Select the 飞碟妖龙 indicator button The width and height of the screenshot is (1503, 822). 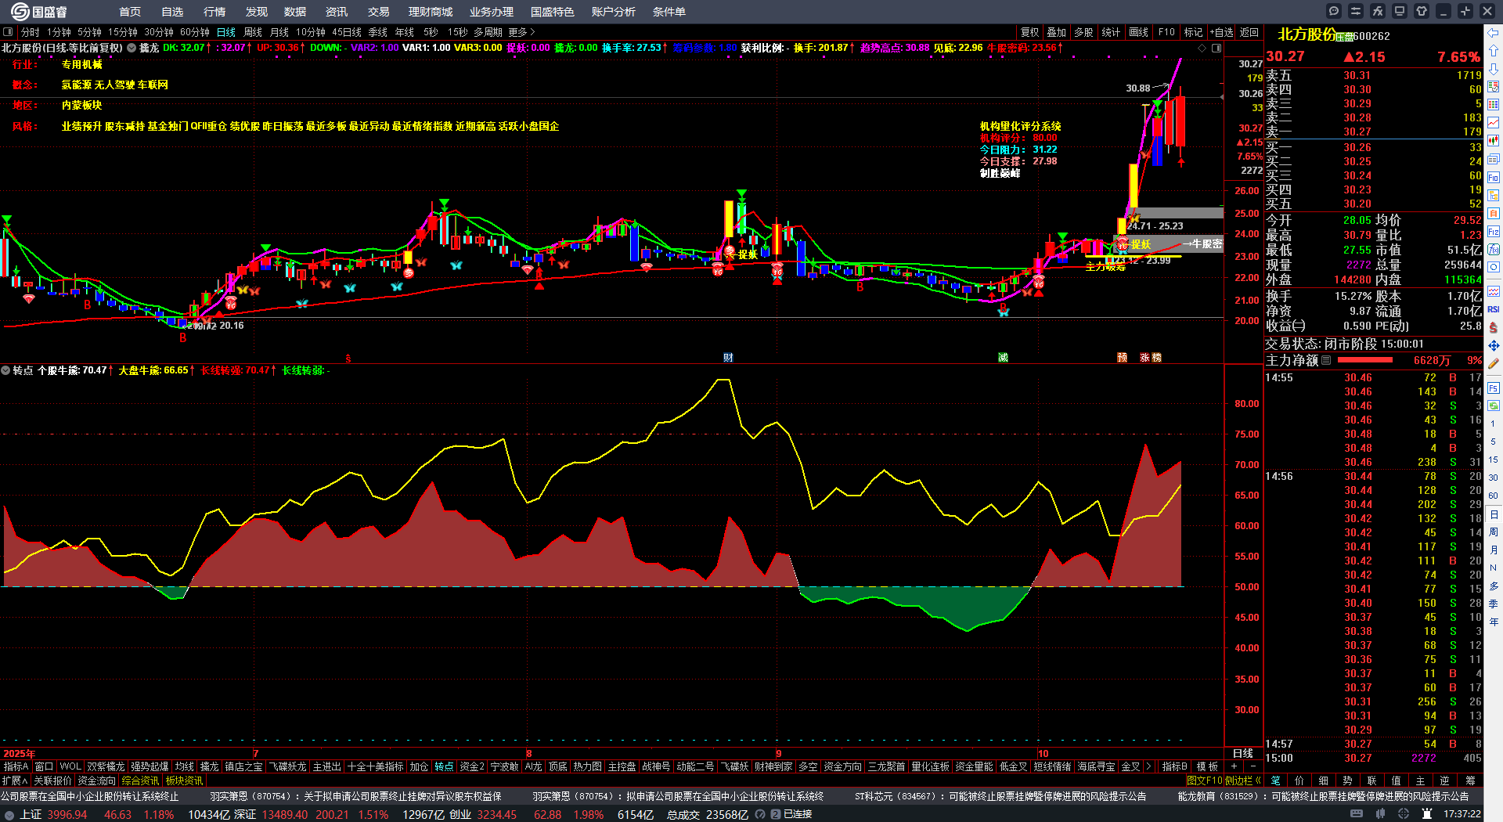(288, 766)
